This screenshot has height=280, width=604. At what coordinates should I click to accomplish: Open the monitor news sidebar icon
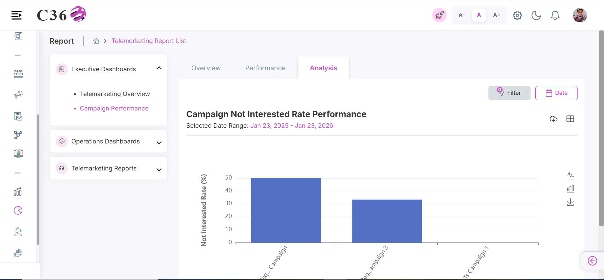tap(18, 153)
